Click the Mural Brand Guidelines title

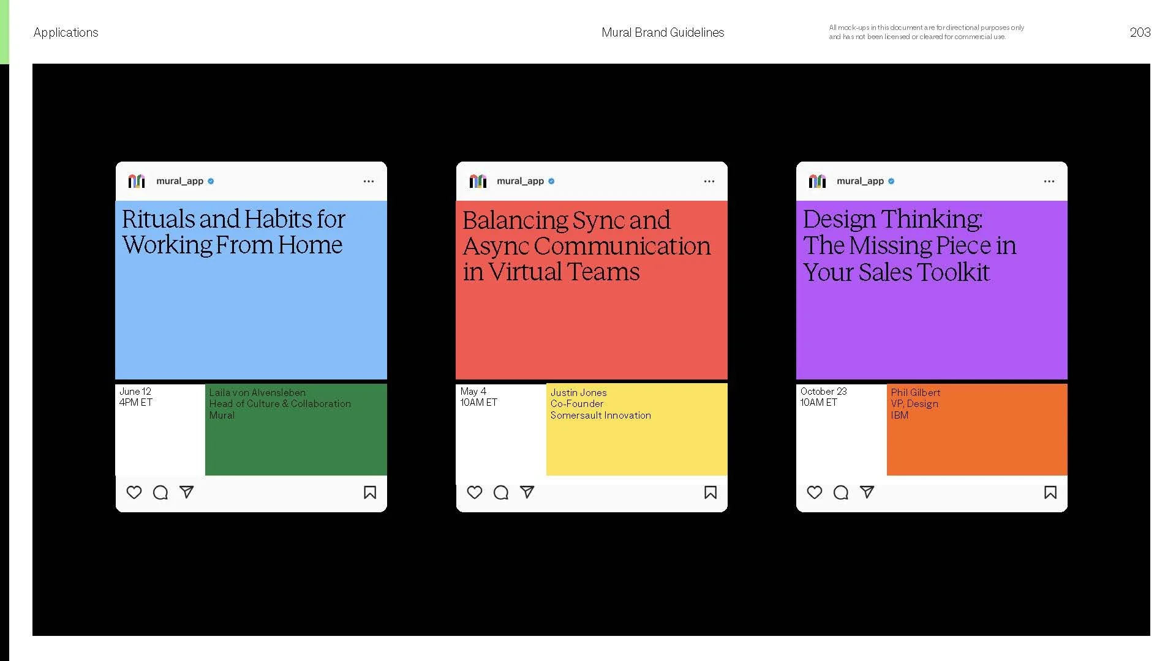[x=663, y=32]
